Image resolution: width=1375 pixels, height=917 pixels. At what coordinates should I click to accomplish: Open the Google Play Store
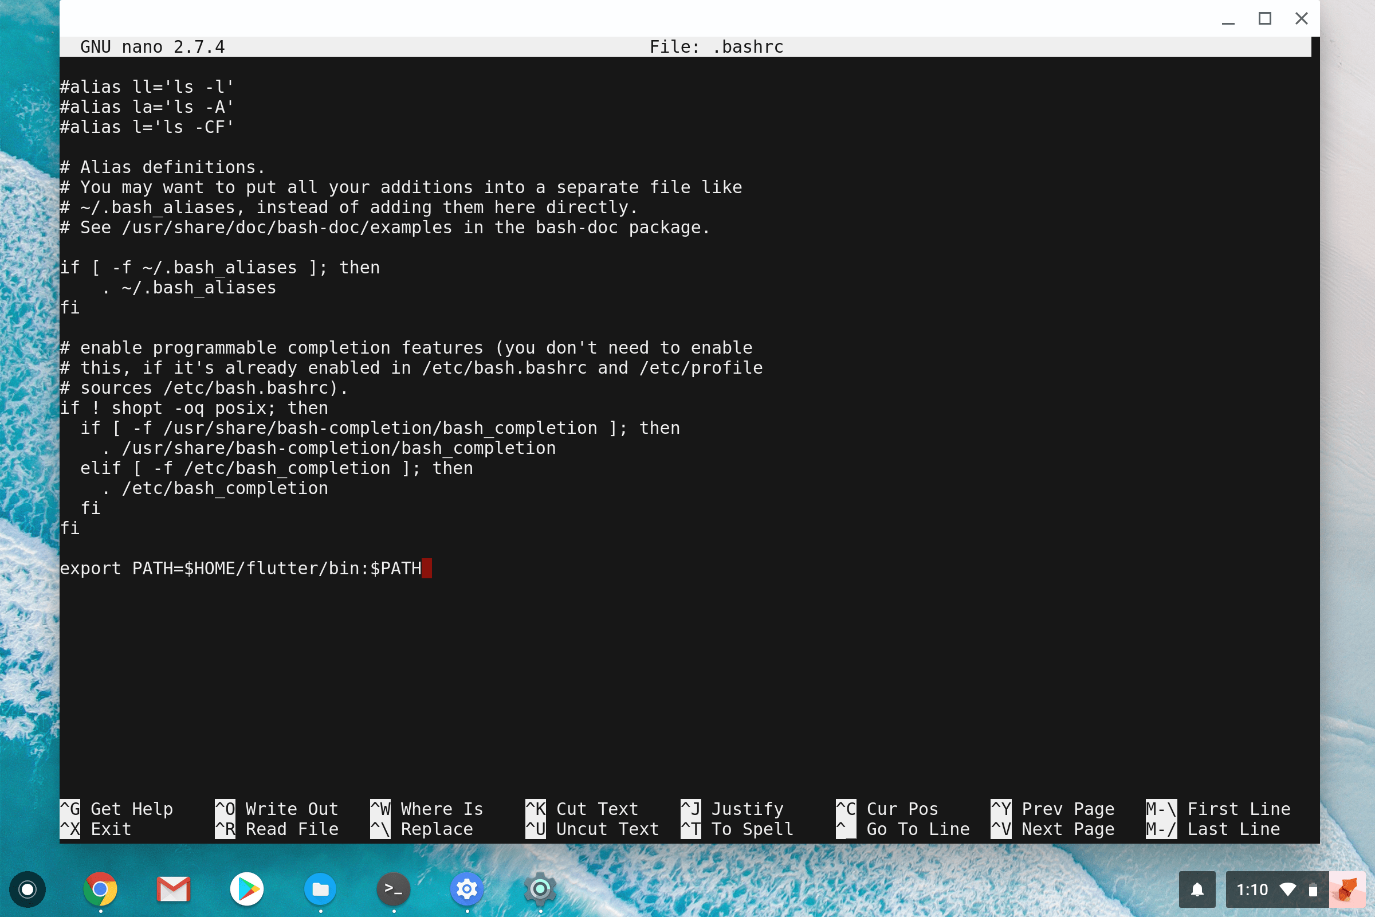tap(246, 889)
